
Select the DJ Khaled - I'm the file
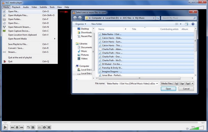(x=146, y=64)
